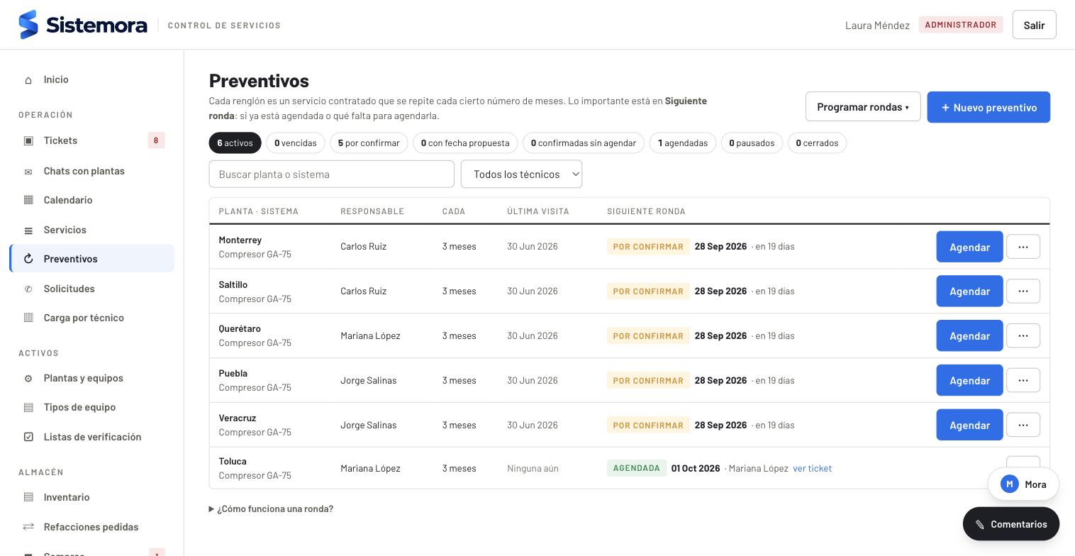Filter by 6 activos chip

pos(235,143)
